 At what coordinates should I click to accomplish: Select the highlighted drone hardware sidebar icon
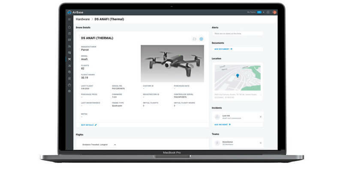69,59
